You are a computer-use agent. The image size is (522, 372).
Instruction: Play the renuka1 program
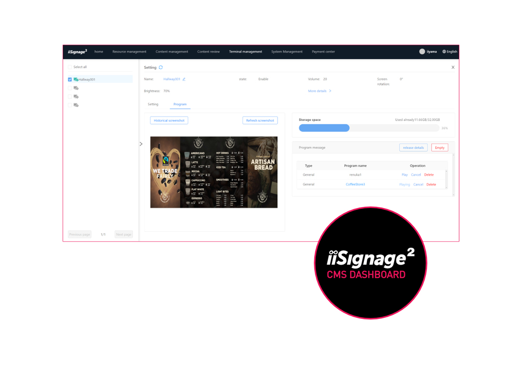pos(405,175)
